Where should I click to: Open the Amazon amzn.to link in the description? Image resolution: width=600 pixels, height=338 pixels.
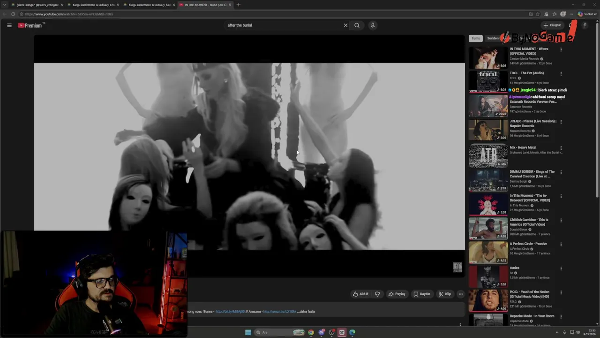(x=279, y=311)
